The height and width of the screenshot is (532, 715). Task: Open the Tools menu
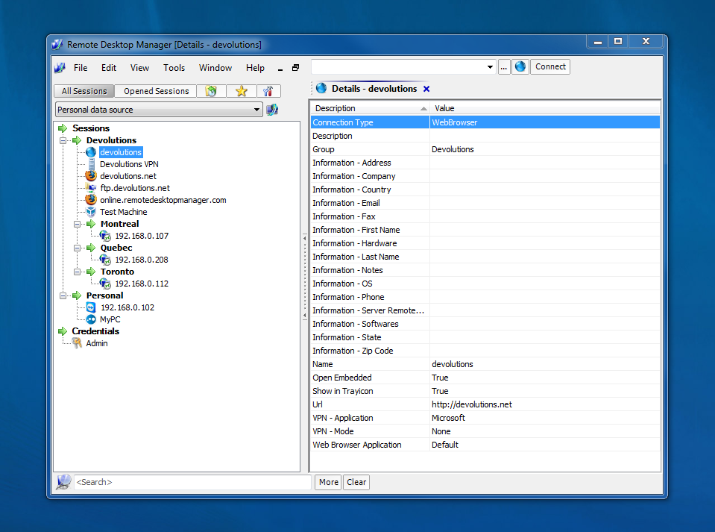pos(174,68)
